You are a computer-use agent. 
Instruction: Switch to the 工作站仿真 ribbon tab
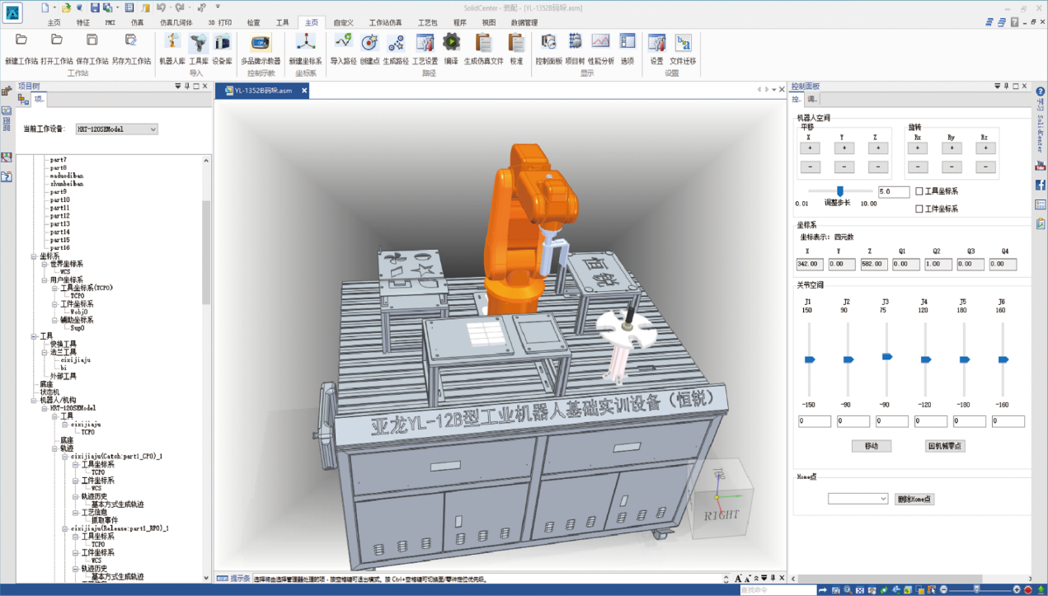pyautogui.click(x=385, y=23)
